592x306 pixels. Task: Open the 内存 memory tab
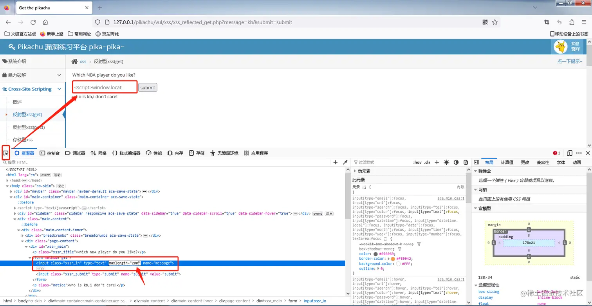pyautogui.click(x=175, y=153)
